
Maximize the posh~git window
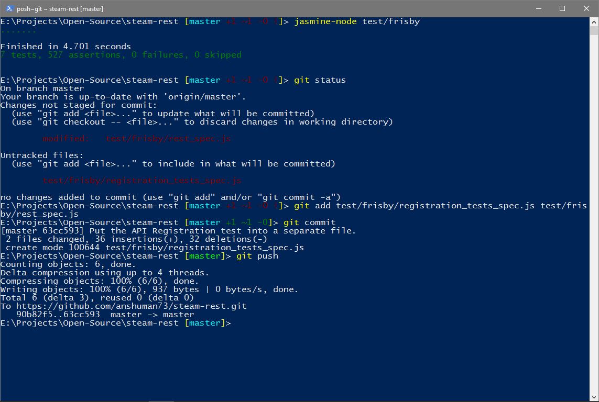click(562, 8)
